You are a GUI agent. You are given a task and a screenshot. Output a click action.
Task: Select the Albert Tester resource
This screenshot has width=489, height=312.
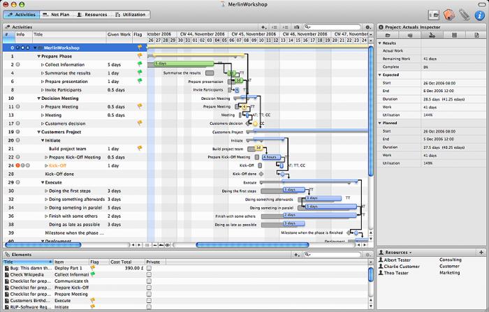(x=432, y=260)
